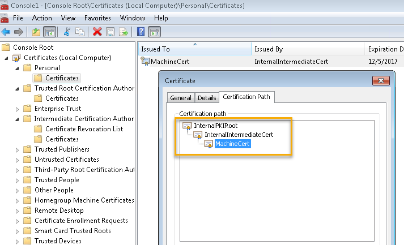Click the Cut scissors toolbar icon
This screenshot has width=404, height=245.
(67, 32)
